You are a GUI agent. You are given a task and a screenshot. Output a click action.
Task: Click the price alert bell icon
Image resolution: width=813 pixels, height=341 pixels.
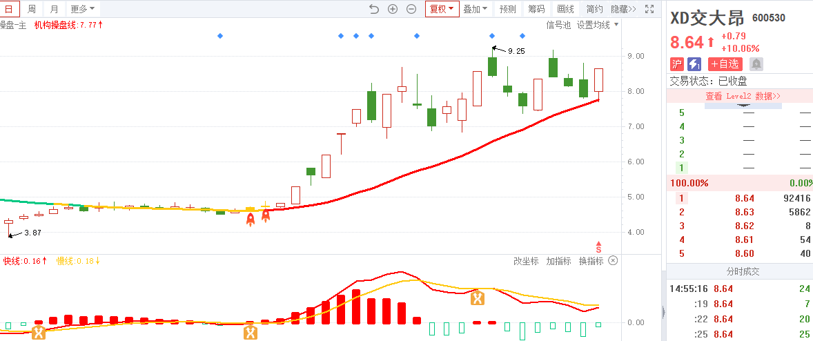tap(756, 64)
